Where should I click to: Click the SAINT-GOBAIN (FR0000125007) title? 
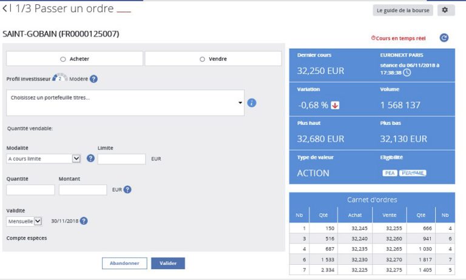pyautogui.click(x=61, y=34)
